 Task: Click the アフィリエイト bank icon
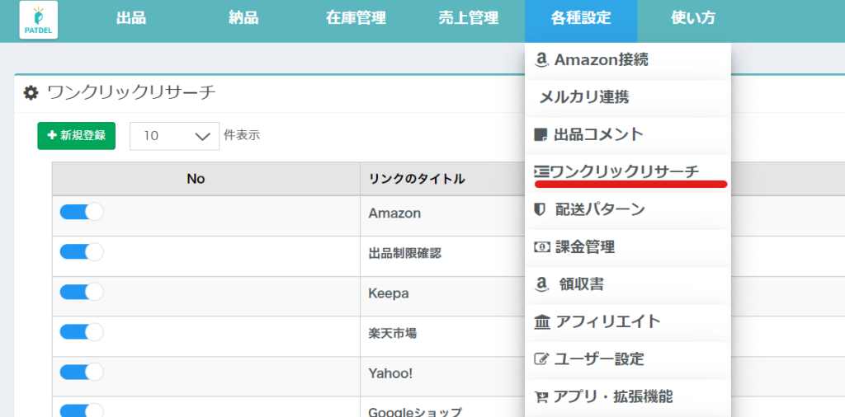click(x=542, y=321)
